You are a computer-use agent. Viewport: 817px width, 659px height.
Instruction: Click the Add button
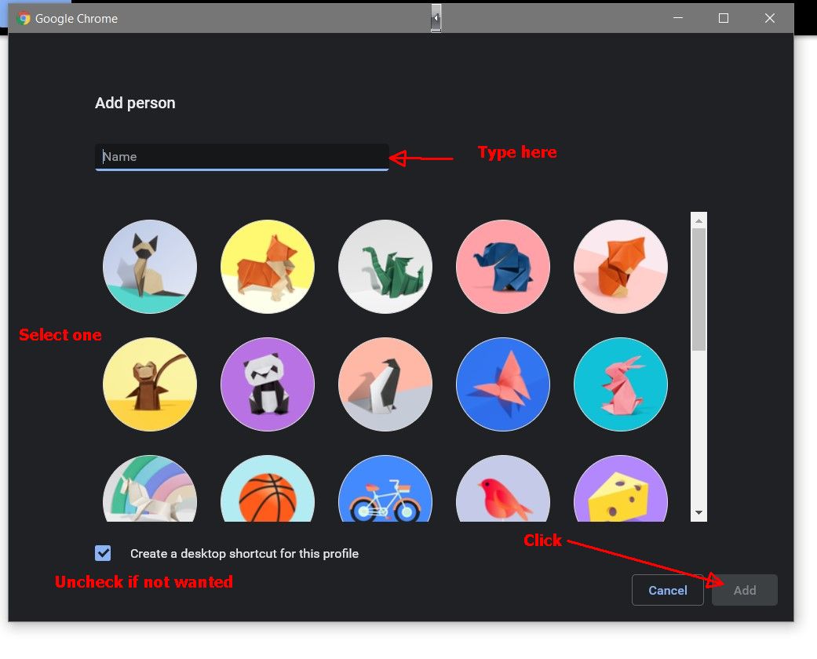(745, 590)
